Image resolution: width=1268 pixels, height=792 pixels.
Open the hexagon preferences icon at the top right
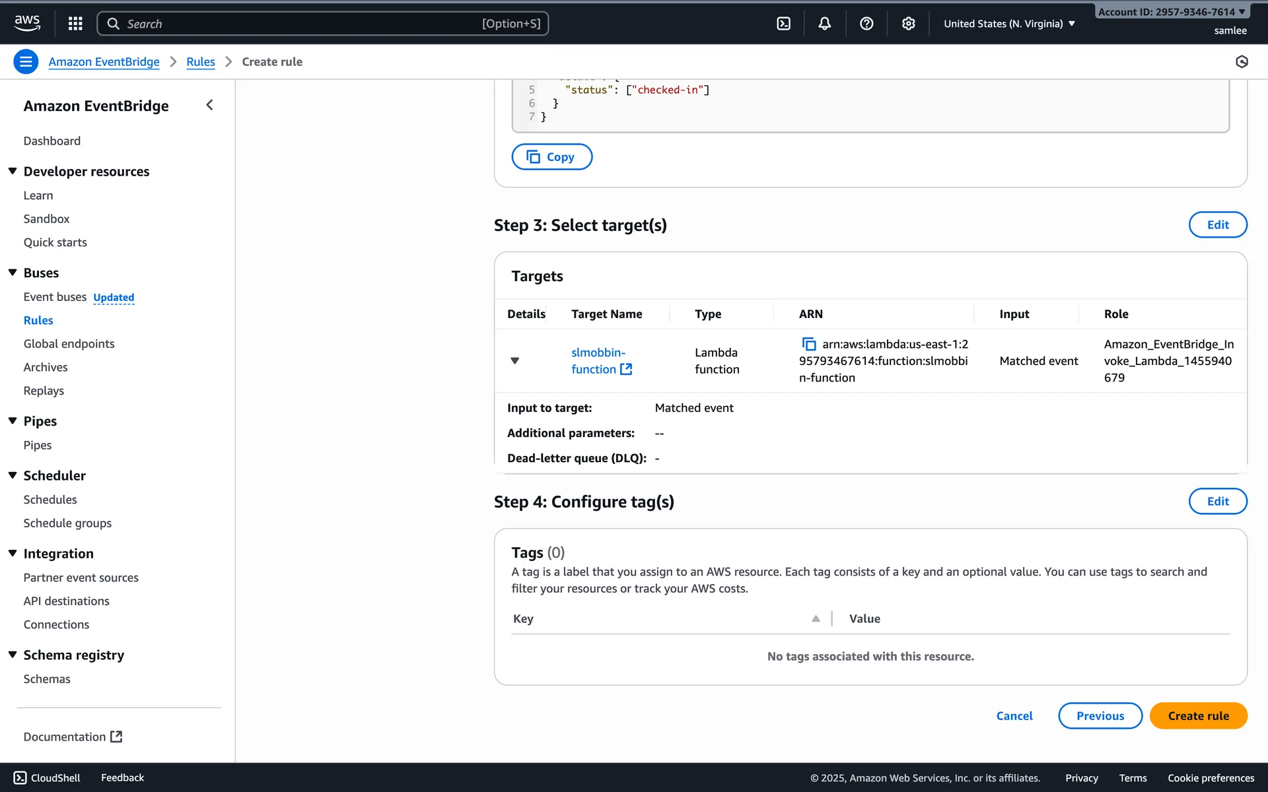(1242, 62)
